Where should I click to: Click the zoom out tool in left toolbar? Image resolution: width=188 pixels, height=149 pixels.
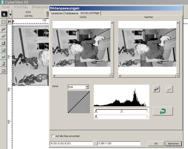point(4,36)
